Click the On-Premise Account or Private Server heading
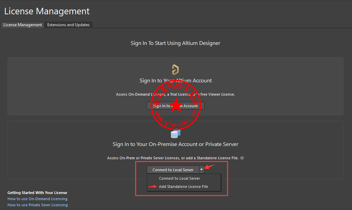The height and width of the screenshot is (210, 352). pyautogui.click(x=176, y=144)
